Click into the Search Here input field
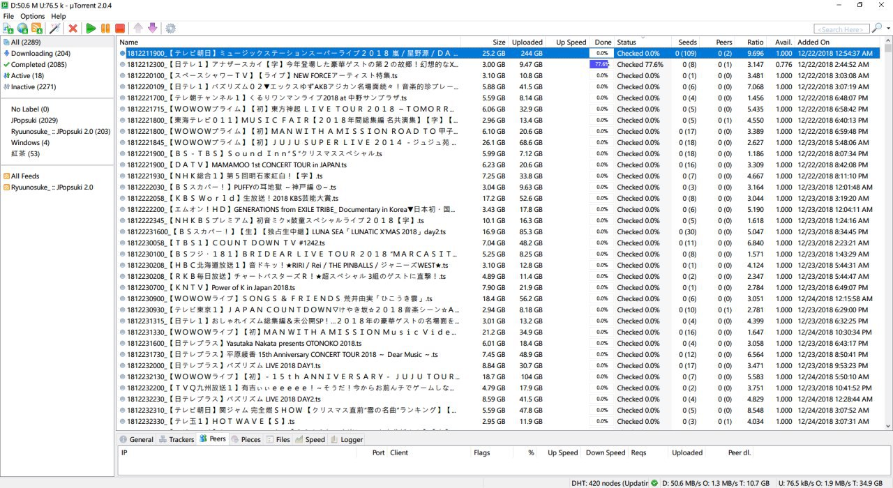Image resolution: width=893 pixels, height=488 pixels. pyautogui.click(x=842, y=29)
